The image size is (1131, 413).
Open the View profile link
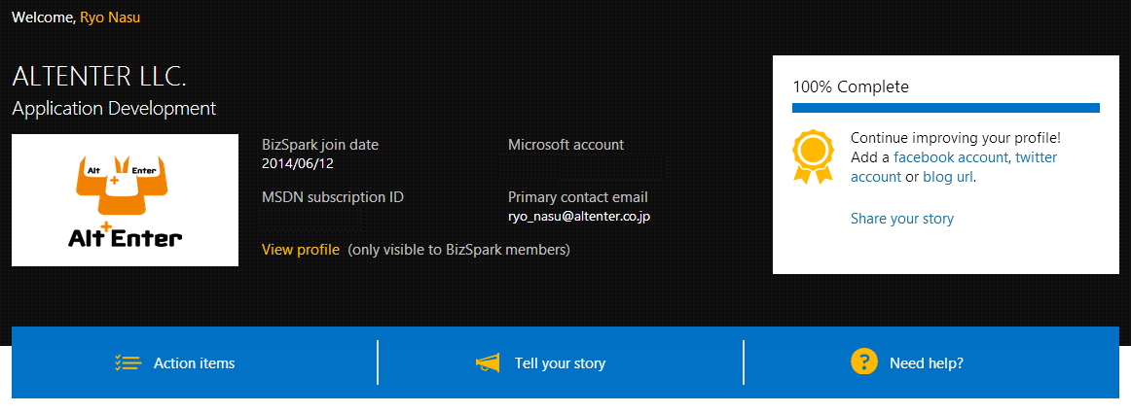(x=300, y=250)
